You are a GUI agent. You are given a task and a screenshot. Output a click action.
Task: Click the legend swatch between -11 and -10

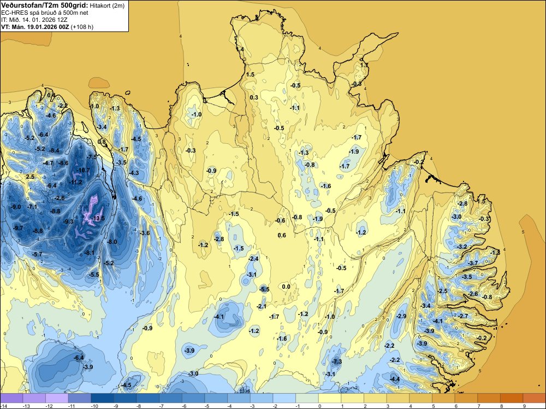80,398
